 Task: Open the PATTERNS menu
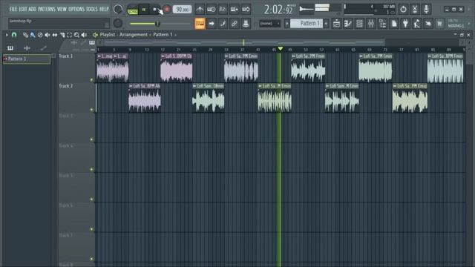coord(47,9)
